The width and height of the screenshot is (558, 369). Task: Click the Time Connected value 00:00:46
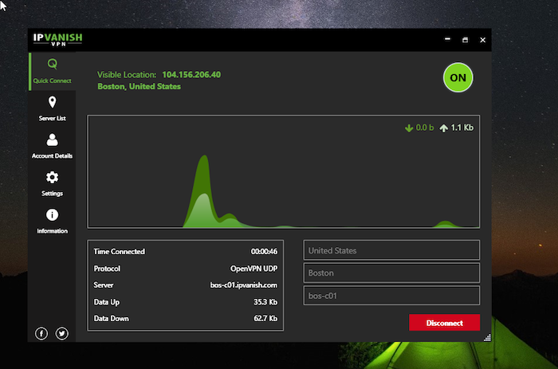pos(264,252)
